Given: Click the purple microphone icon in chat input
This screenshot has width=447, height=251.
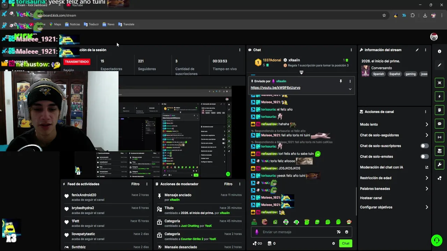Looking at the screenshot, I should (257, 232).
